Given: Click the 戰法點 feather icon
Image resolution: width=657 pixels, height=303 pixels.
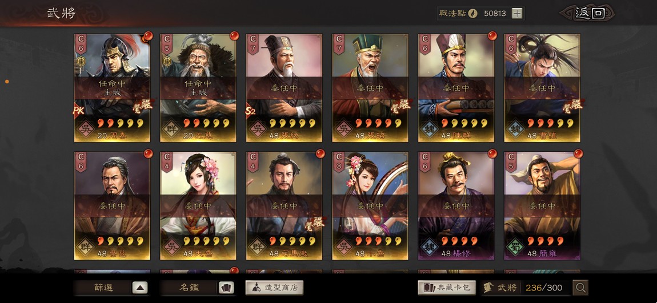Looking at the screenshot, I should pos(472,13).
